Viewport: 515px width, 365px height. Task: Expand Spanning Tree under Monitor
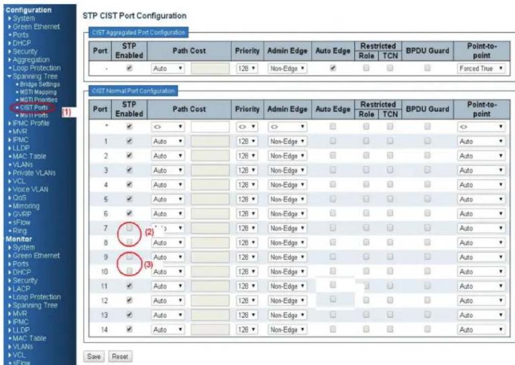(35, 305)
